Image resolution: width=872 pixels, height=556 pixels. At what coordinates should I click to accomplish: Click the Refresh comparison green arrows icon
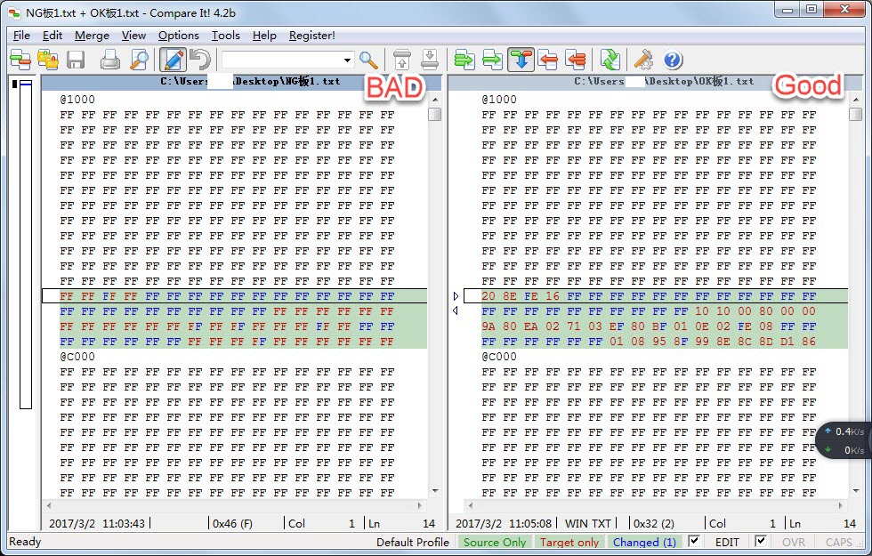tap(610, 60)
